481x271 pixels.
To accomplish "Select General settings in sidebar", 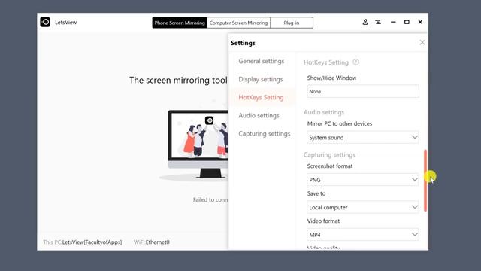I will pos(262,61).
